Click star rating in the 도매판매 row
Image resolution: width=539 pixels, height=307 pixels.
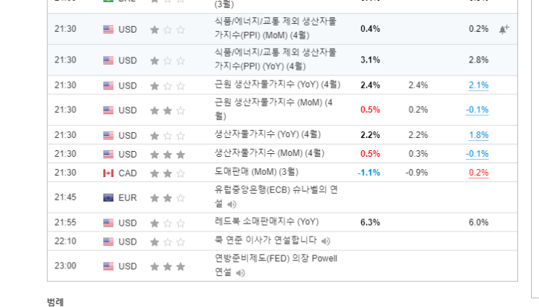(x=167, y=173)
